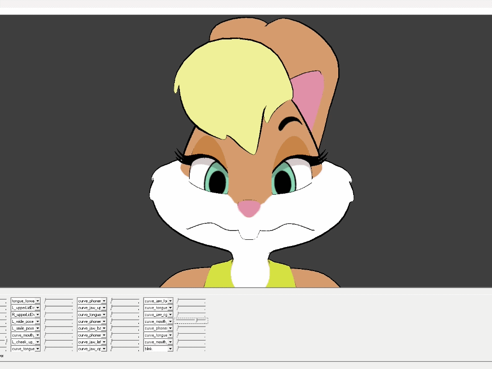The height and width of the screenshot is (369, 492).
Task: Open curve_tongue dropdown beneath L_cheek_up_
Action: pyautogui.click(x=26, y=348)
